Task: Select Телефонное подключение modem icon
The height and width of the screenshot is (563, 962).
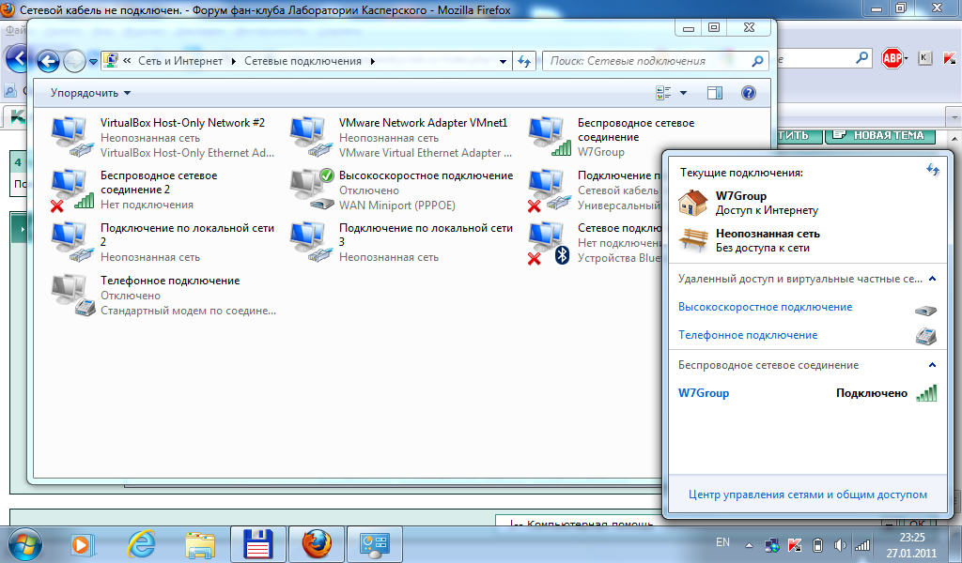Action: (x=71, y=296)
